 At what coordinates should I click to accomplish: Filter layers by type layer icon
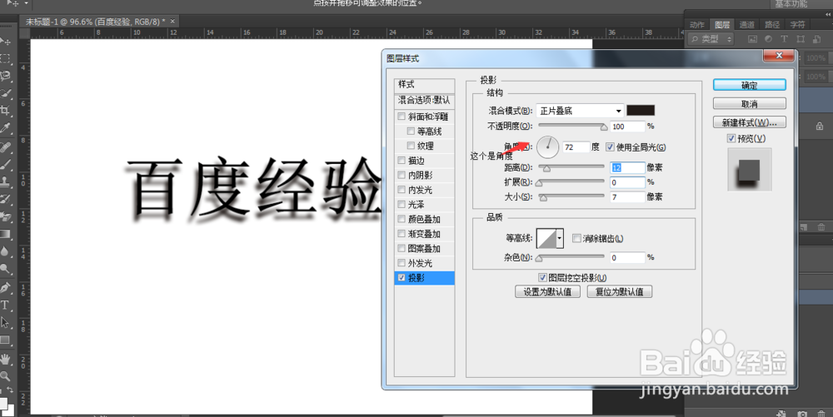click(784, 39)
